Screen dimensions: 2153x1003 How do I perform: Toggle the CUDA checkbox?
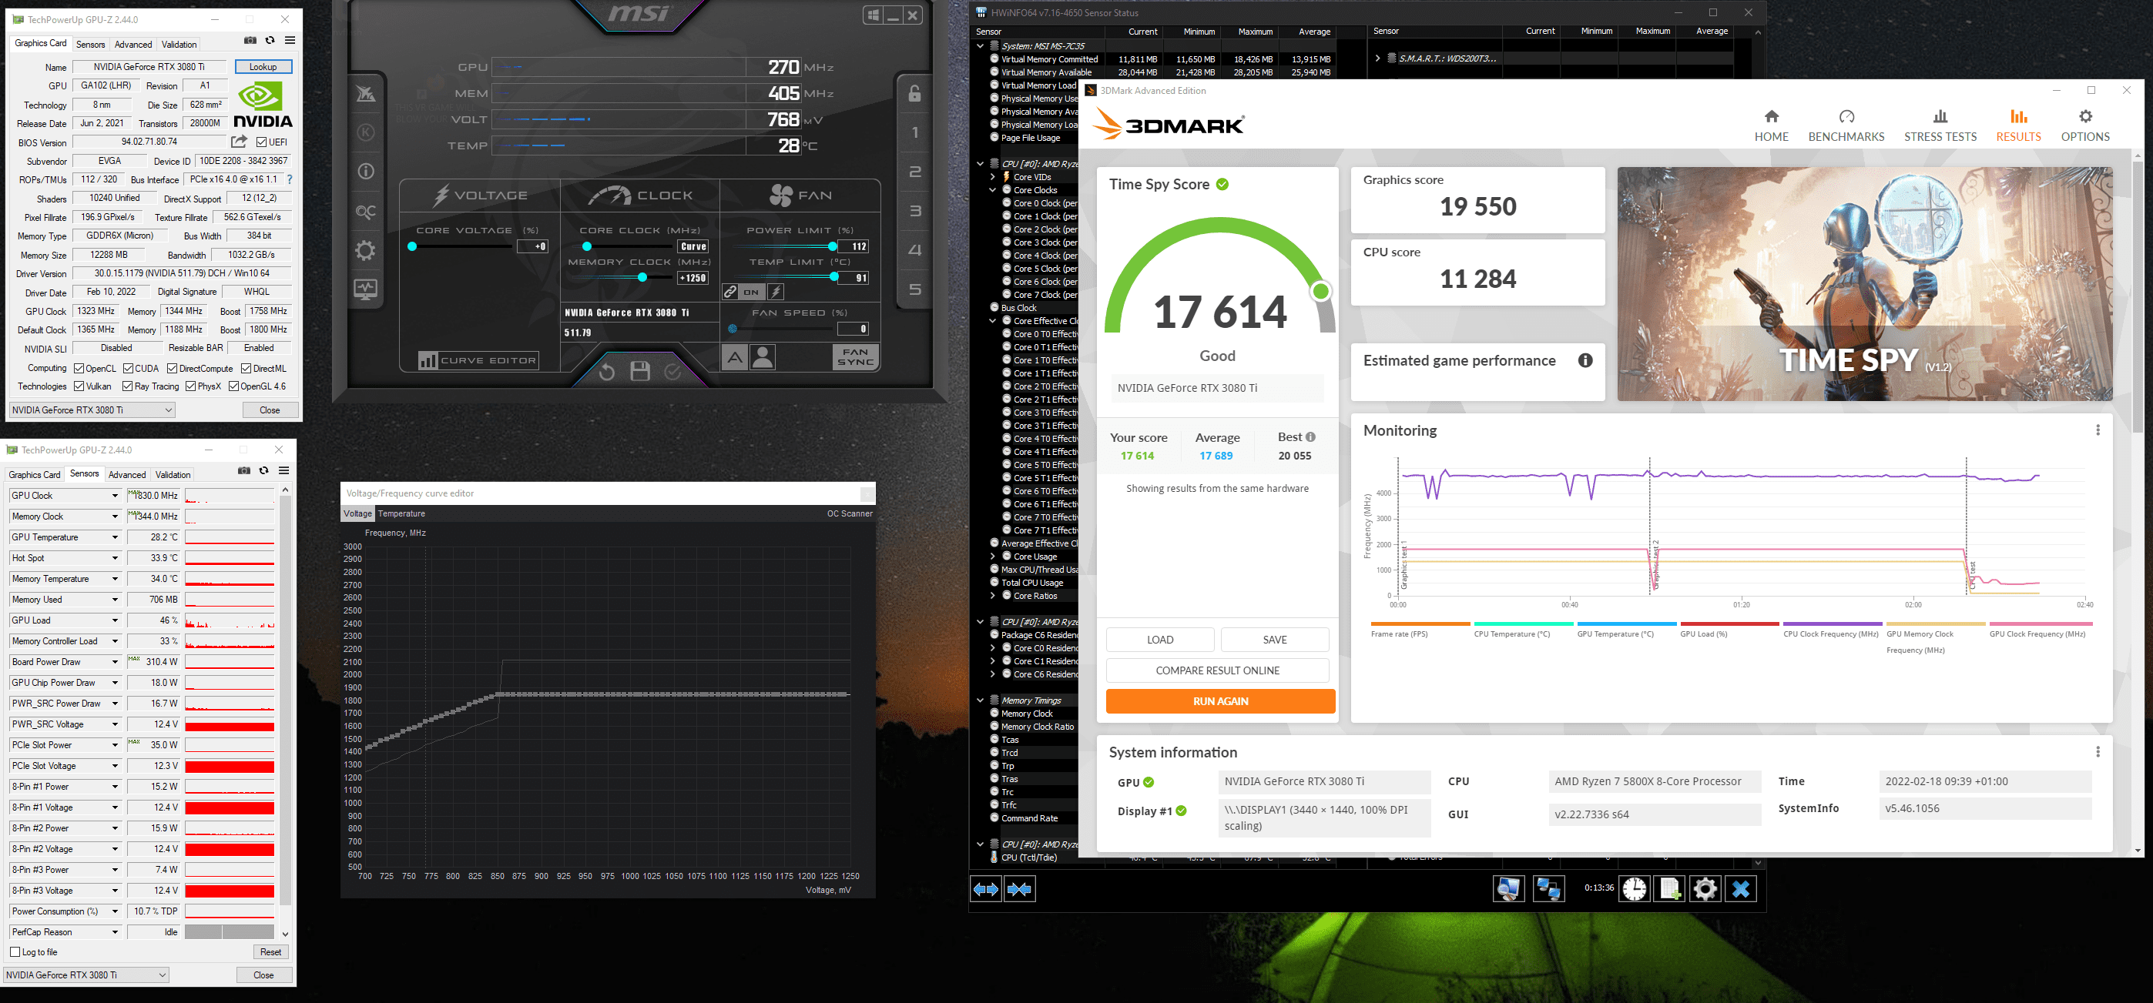[x=128, y=368]
